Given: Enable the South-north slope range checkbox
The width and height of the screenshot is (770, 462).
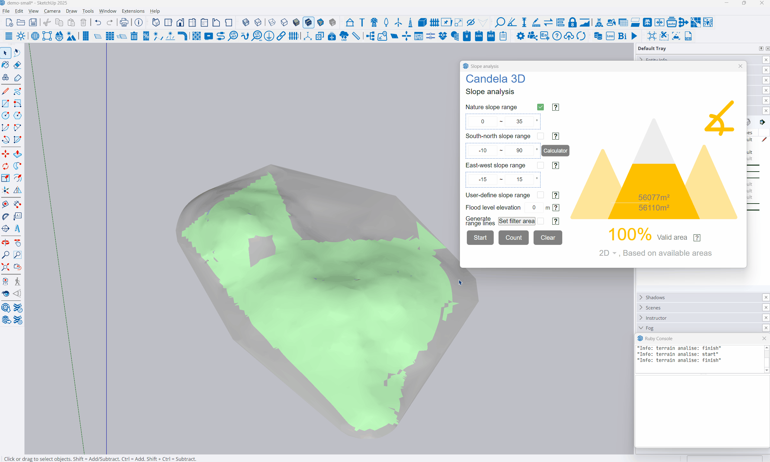Looking at the screenshot, I should (541, 136).
